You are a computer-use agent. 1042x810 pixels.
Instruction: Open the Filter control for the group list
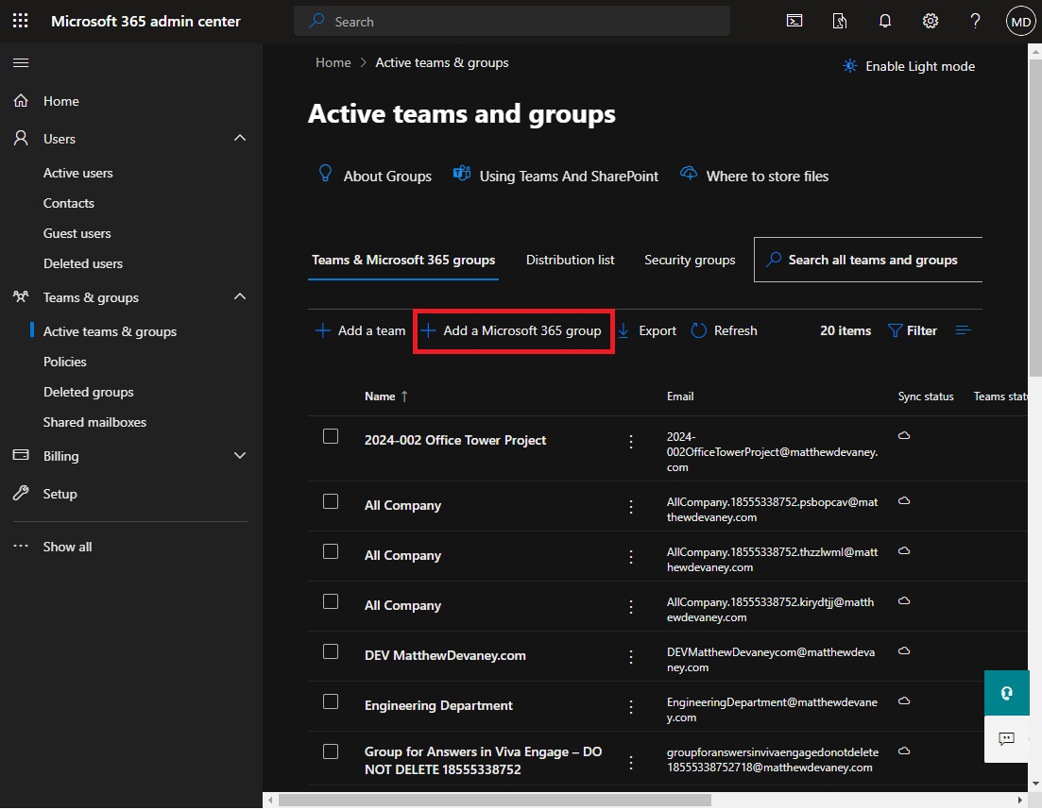click(912, 330)
